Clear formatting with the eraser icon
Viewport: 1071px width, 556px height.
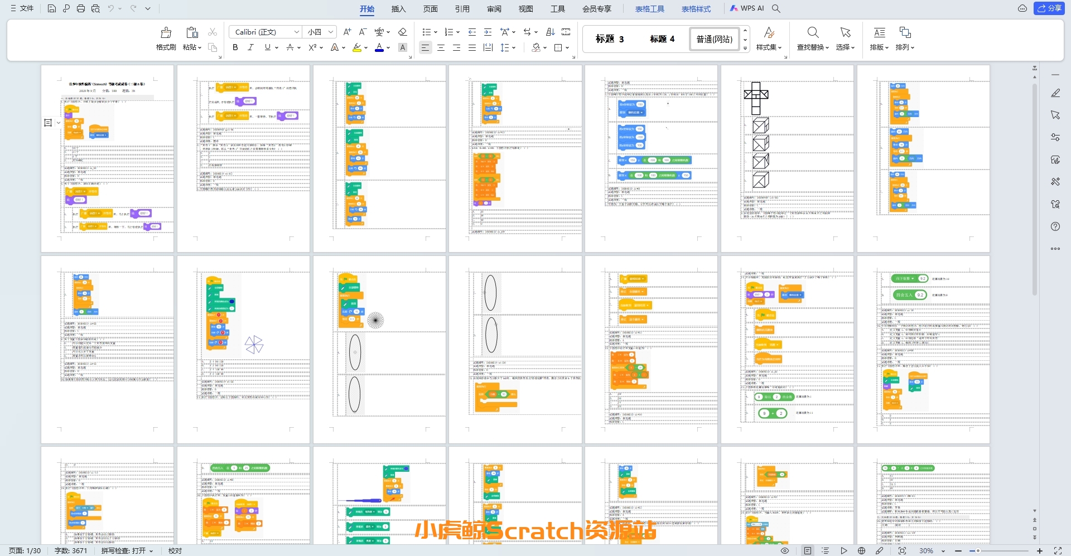coord(402,32)
